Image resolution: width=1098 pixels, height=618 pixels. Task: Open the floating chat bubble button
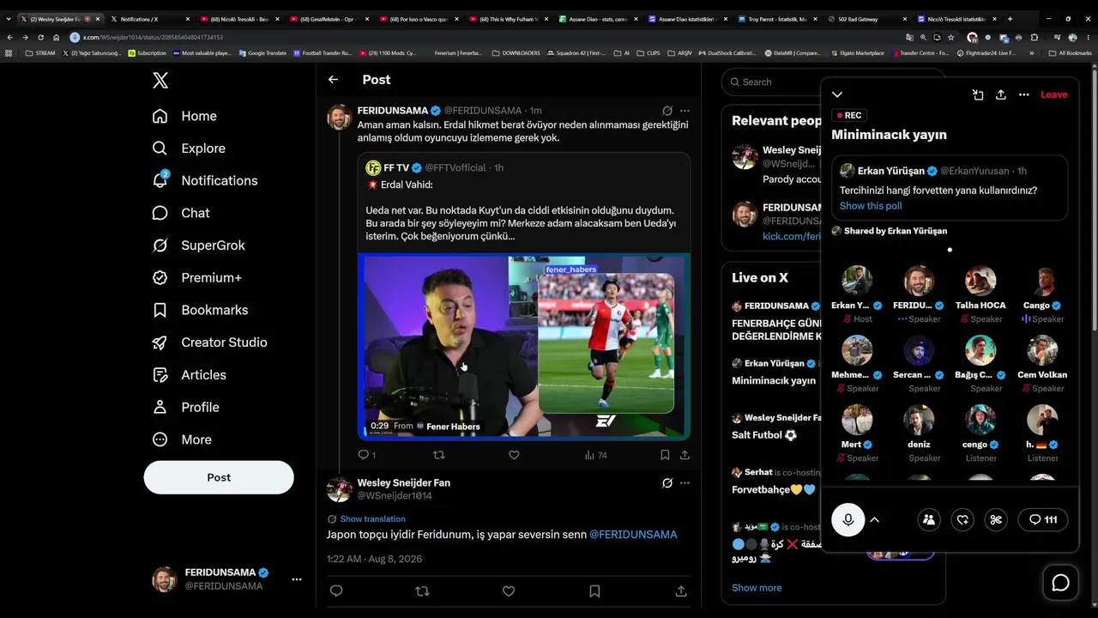pyautogui.click(x=1061, y=583)
